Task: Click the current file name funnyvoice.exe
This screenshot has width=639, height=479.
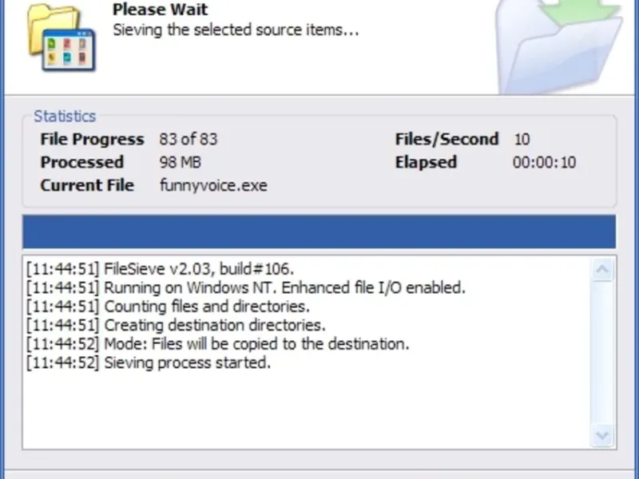Action: (x=213, y=185)
